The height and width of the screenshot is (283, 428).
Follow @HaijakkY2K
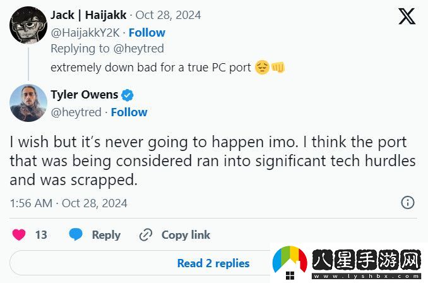146,32
